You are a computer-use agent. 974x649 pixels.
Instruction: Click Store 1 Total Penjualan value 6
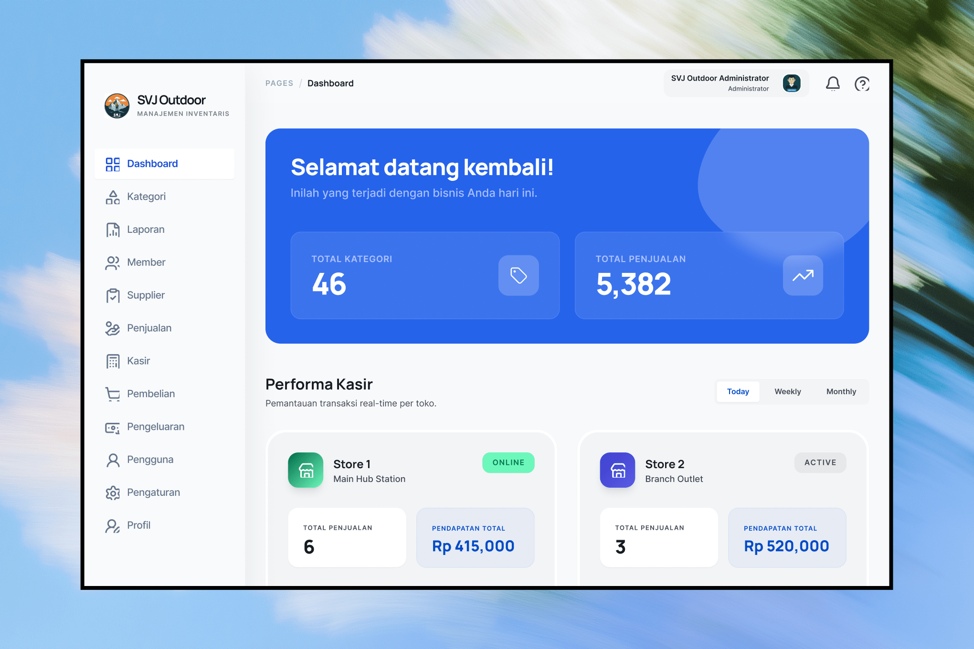309,547
